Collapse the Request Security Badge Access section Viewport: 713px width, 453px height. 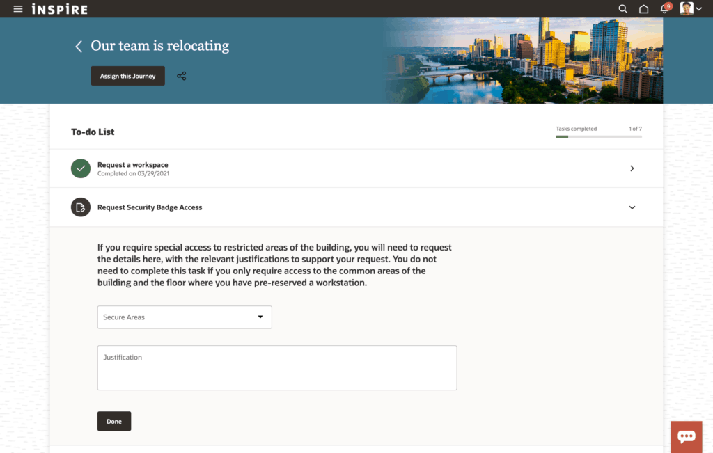point(632,207)
